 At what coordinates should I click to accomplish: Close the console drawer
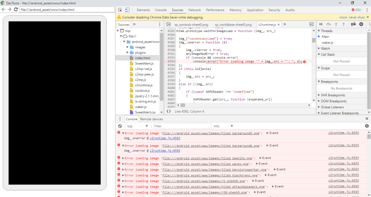pos(367,119)
